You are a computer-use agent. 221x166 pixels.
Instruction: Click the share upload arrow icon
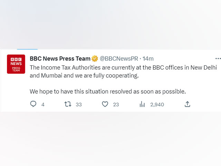188,104
